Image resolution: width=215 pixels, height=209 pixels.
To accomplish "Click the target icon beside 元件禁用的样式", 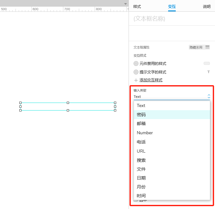I will pos(136,64).
